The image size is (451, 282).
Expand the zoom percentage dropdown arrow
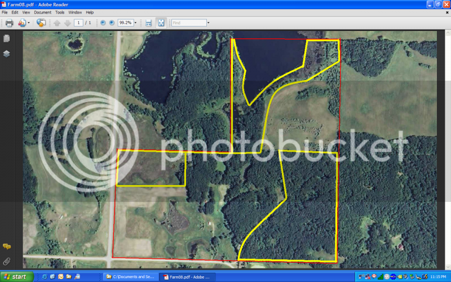tap(135, 23)
